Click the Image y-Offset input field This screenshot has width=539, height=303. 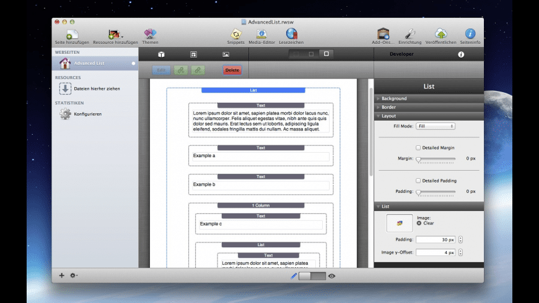click(436, 252)
